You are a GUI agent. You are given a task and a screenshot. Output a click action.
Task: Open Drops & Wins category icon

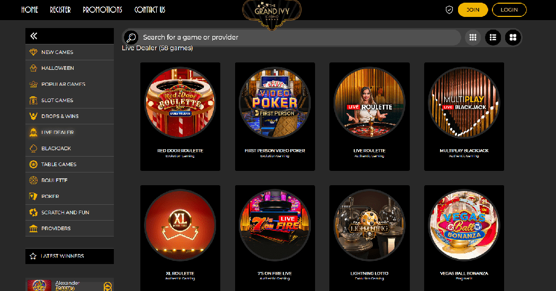[x=33, y=116]
